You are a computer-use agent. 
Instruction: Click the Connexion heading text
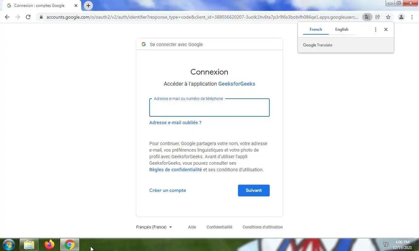pos(209,72)
